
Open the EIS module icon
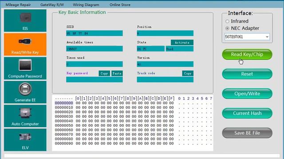(25, 21)
